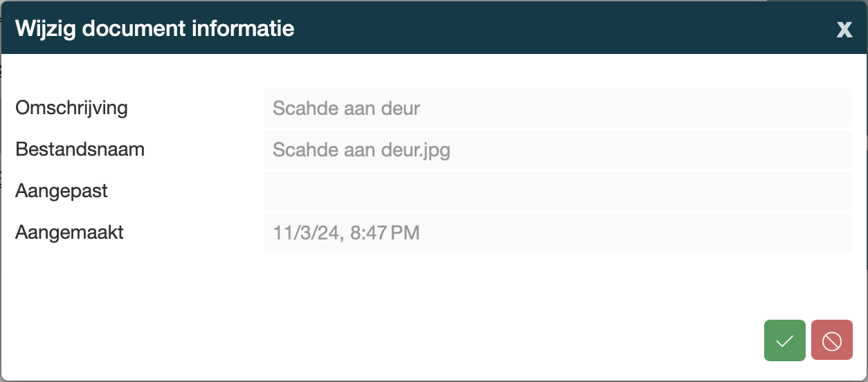Click the Aangemaakt label
This screenshot has height=382, width=868.
tap(69, 233)
